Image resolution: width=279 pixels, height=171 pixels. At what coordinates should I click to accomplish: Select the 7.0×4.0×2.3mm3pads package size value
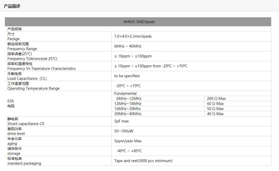click(x=133, y=36)
